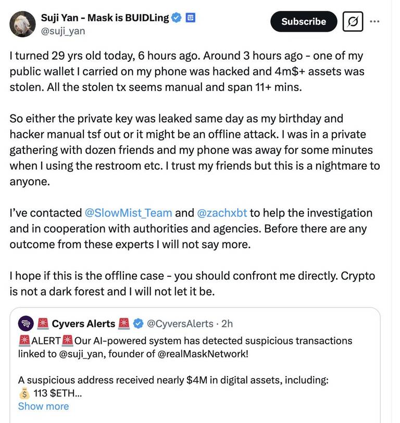Open the @zachxbt mention
Viewport: 400px width, 423px height.
point(222,213)
